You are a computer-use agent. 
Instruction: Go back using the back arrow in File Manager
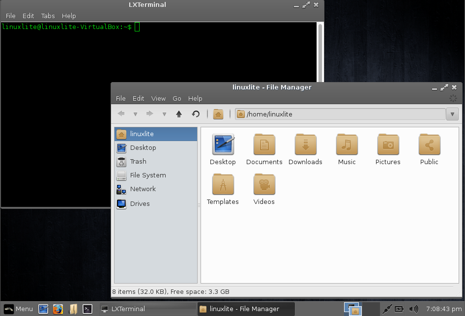click(x=121, y=114)
